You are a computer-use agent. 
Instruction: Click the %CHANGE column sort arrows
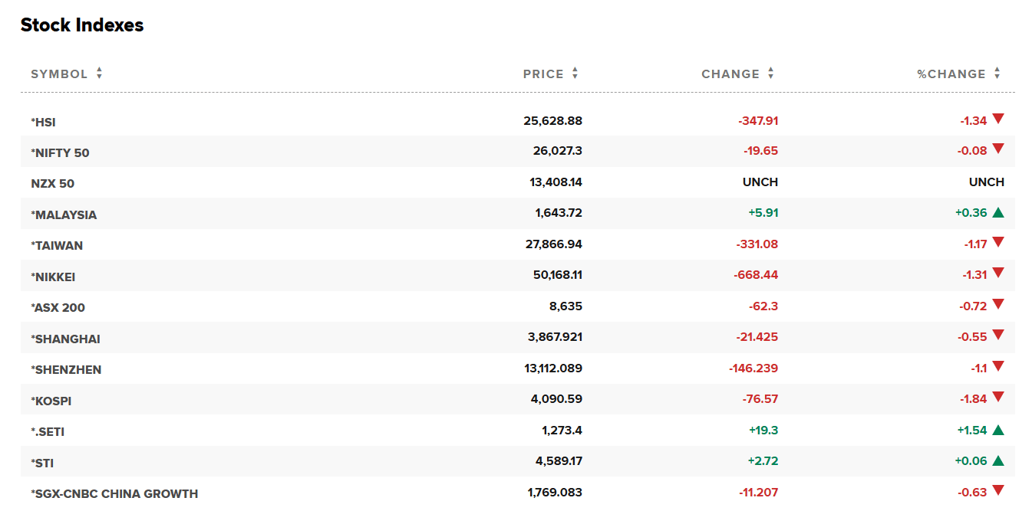[x=997, y=74]
